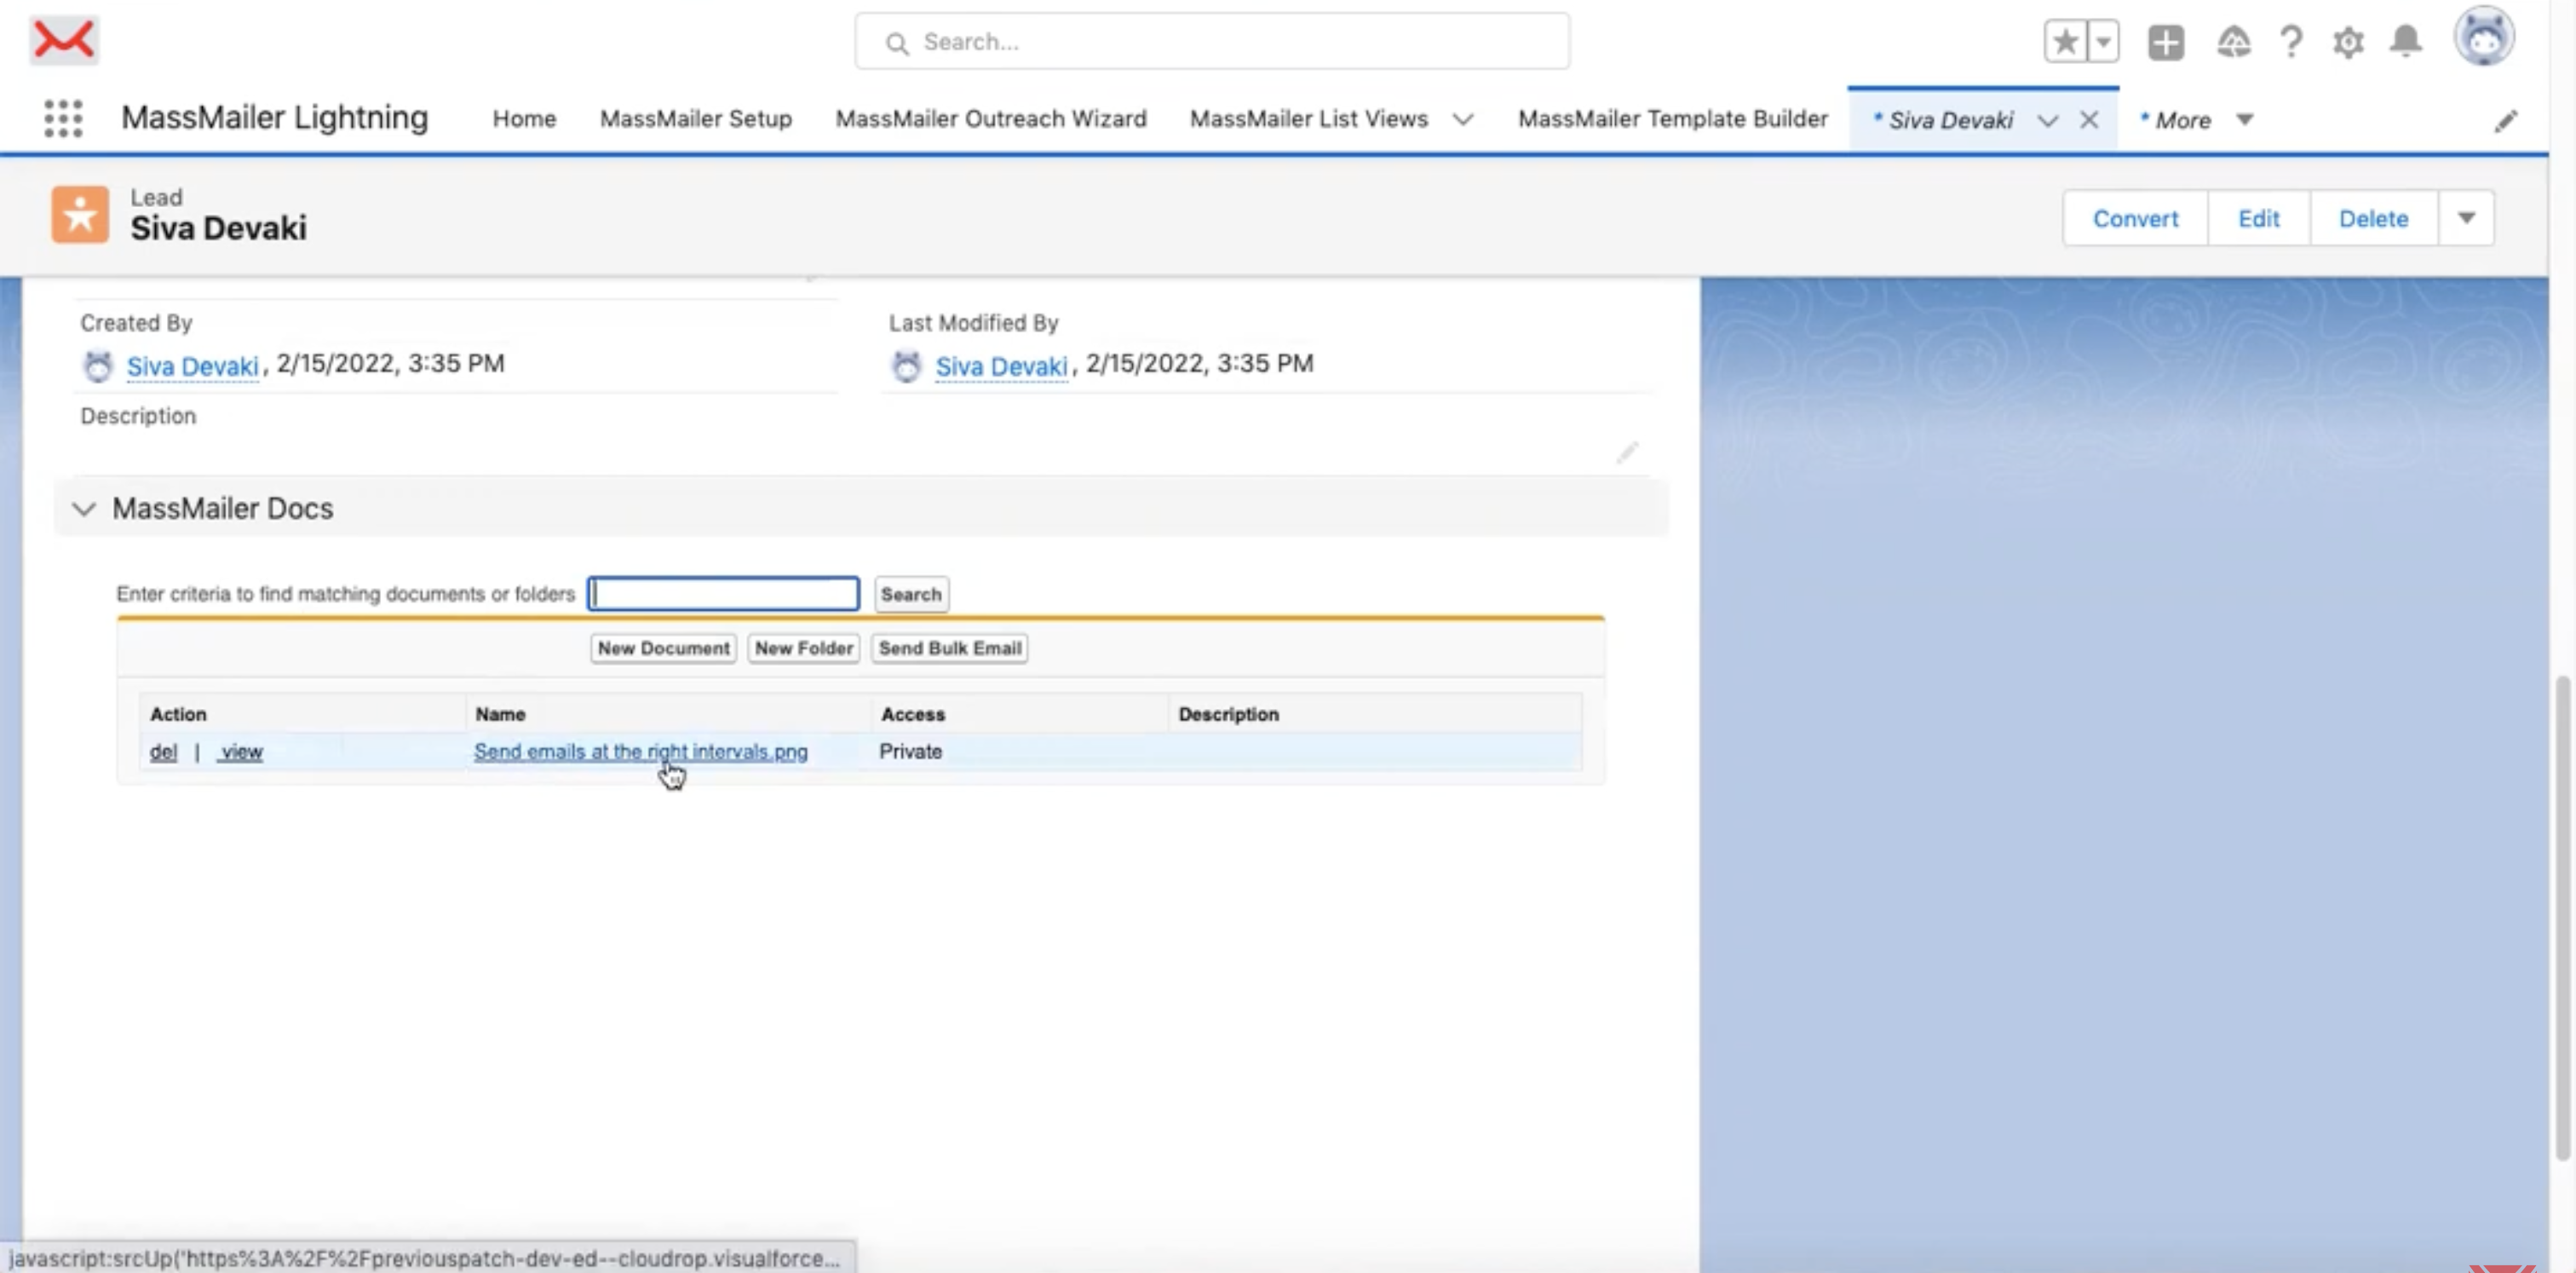The height and width of the screenshot is (1273, 2576).
Task: Click the Send Bulk Email button
Action: point(950,648)
